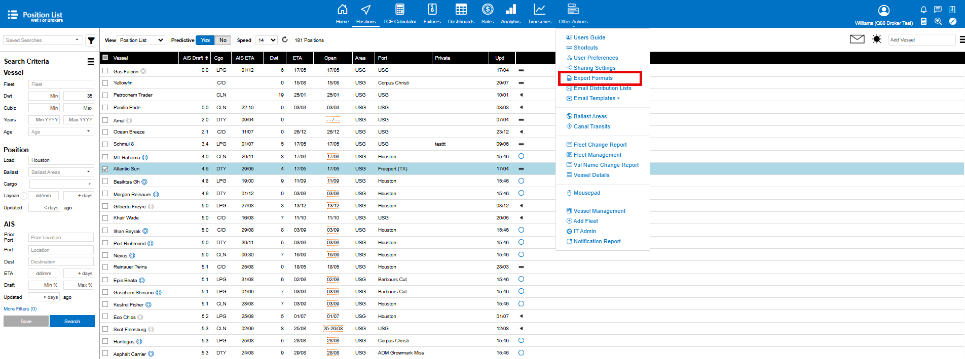965x359 pixels.
Task: Toggle the sun brightness theme icon
Action: point(876,39)
